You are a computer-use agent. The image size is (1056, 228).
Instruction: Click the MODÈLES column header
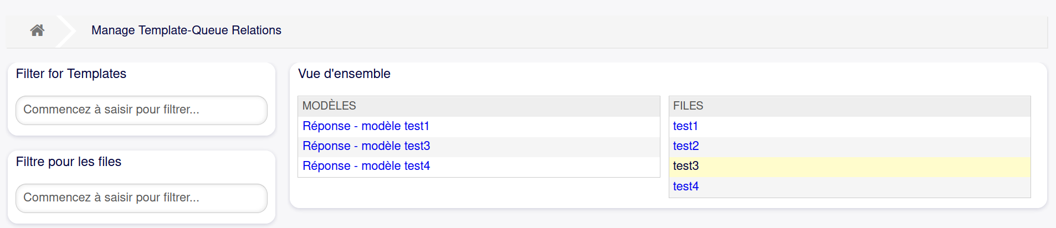tap(329, 106)
